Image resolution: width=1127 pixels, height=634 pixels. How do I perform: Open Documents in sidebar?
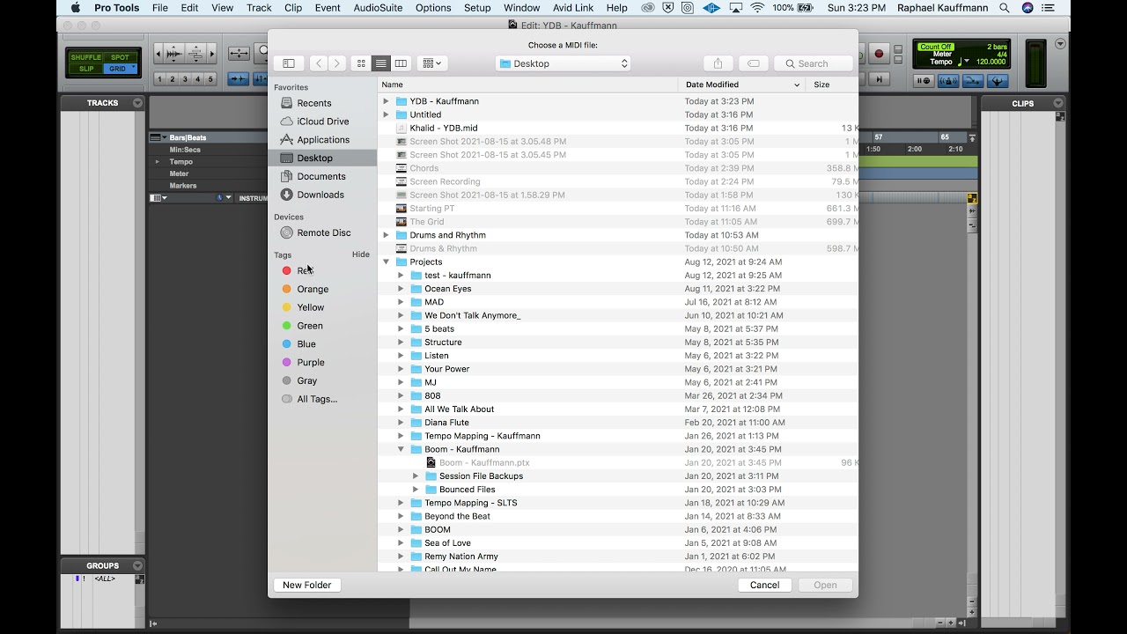click(x=320, y=176)
